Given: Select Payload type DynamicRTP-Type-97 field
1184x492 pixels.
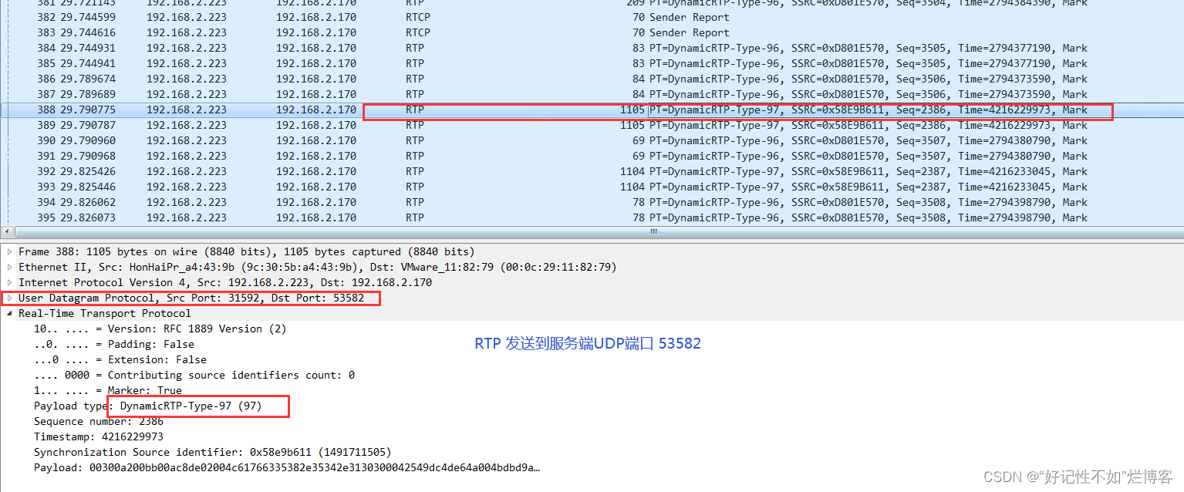Looking at the screenshot, I should click(x=148, y=406).
